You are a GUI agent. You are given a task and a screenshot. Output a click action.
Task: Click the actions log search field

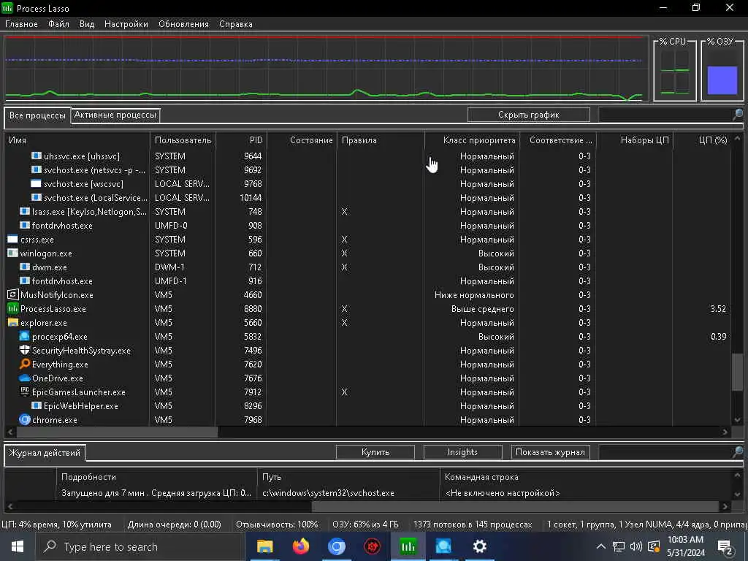(665, 451)
